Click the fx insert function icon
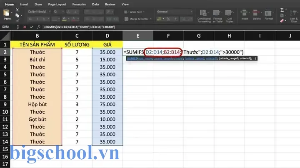This screenshot has width=300, height=168. coord(39,27)
